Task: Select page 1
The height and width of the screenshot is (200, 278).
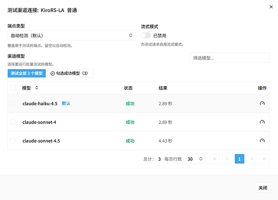Action: click(x=239, y=159)
